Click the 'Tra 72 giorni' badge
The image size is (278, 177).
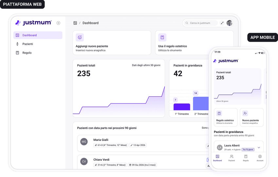248,150
